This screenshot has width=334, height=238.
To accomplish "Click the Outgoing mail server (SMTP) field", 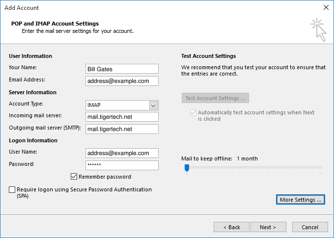I will click(x=122, y=129).
